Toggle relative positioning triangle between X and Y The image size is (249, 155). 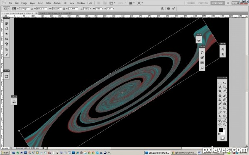tap(32, 9)
